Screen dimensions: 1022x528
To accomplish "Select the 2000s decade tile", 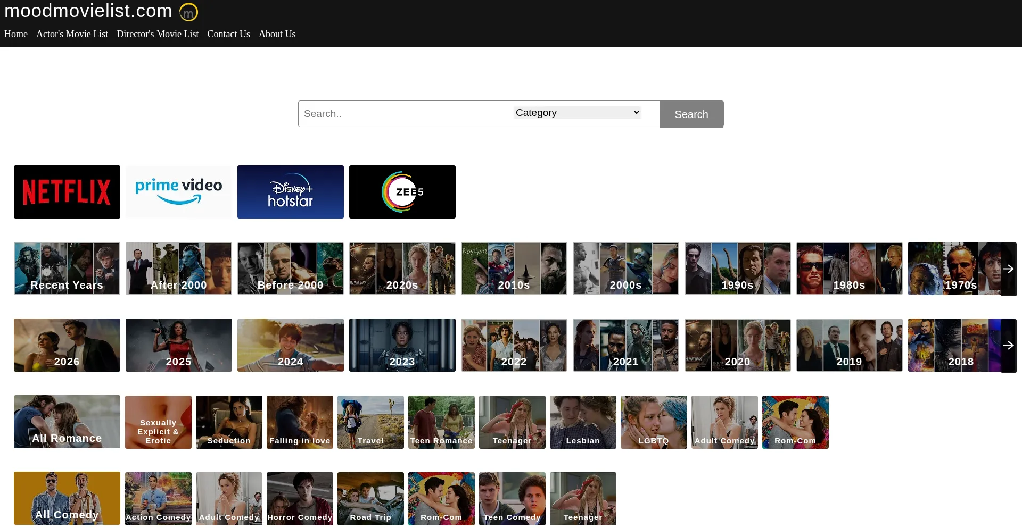I will tap(626, 269).
